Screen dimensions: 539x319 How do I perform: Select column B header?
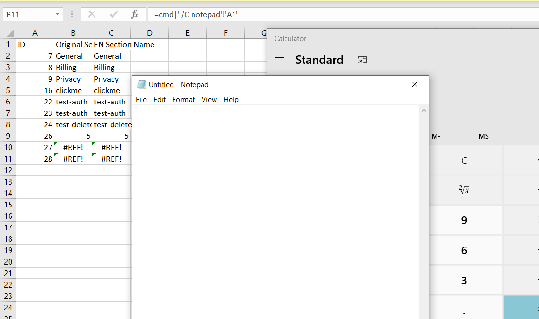73,33
